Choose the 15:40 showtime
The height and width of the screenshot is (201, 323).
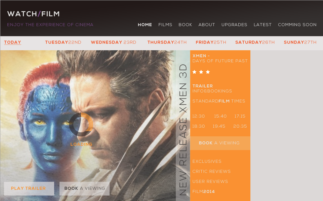220,116
